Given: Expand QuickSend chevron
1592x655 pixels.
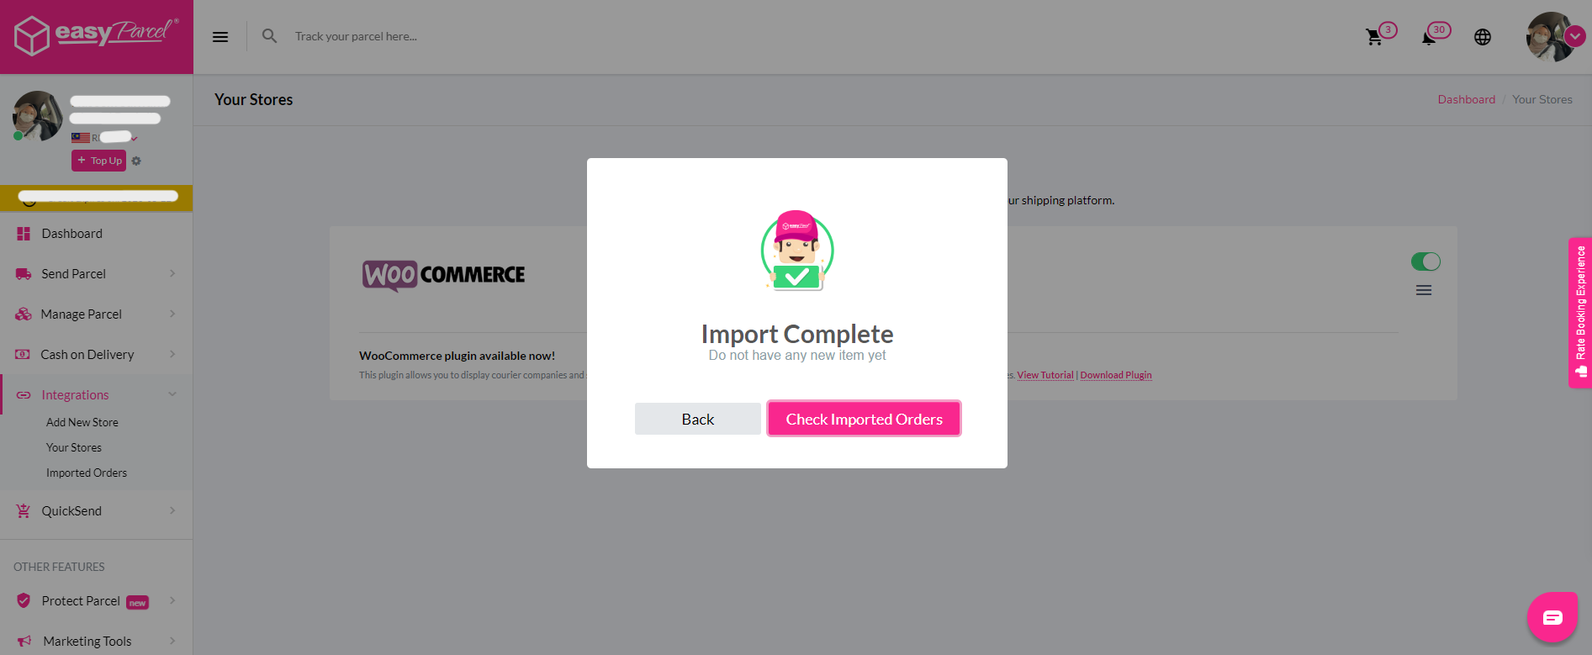Looking at the screenshot, I should coord(172,510).
